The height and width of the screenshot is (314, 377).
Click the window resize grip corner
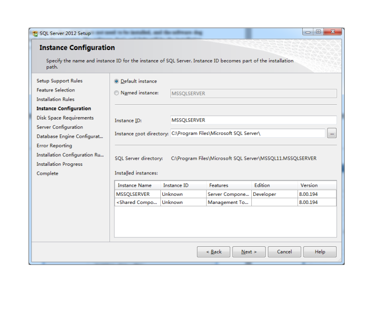[x=339, y=260]
